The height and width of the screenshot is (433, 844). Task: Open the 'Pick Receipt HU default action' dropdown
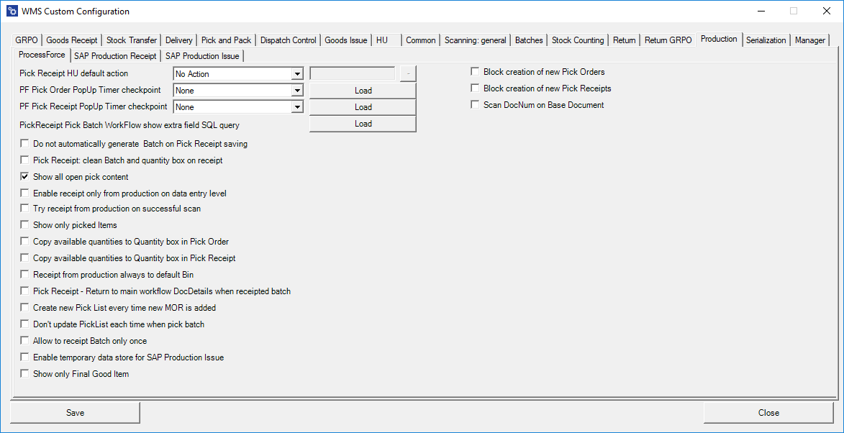(x=297, y=74)
